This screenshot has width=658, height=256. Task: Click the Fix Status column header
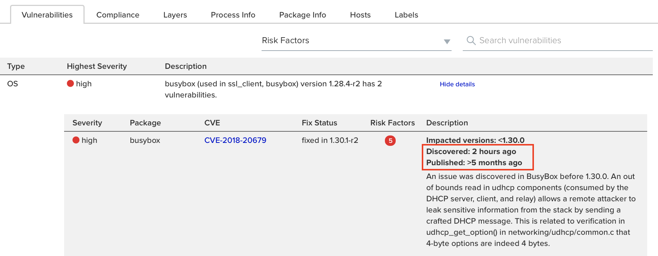tap(319, 123)
